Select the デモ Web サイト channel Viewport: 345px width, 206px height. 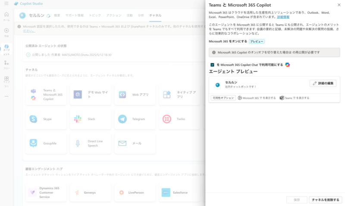coord(91,94)
